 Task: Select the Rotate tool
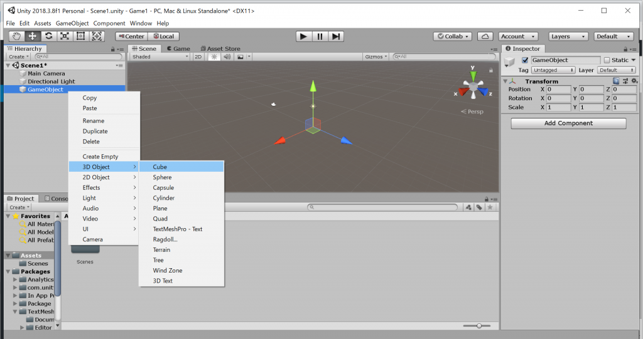(x=48, y=36)
